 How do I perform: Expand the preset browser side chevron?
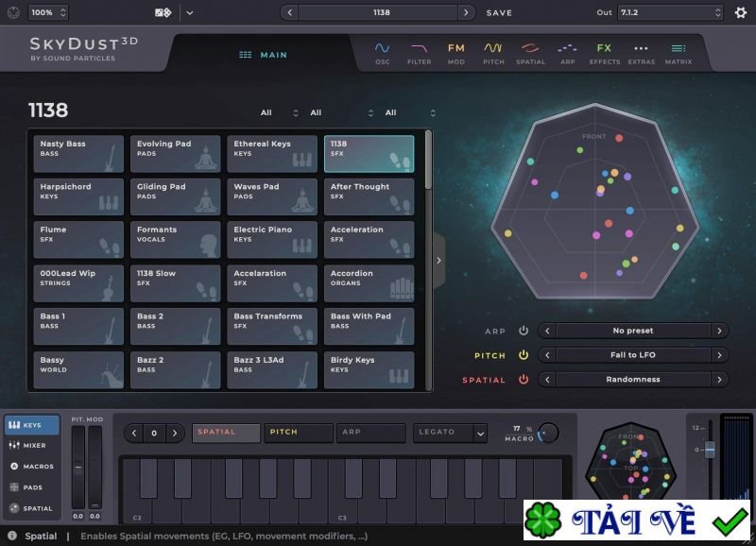click(x=438, y=260)
